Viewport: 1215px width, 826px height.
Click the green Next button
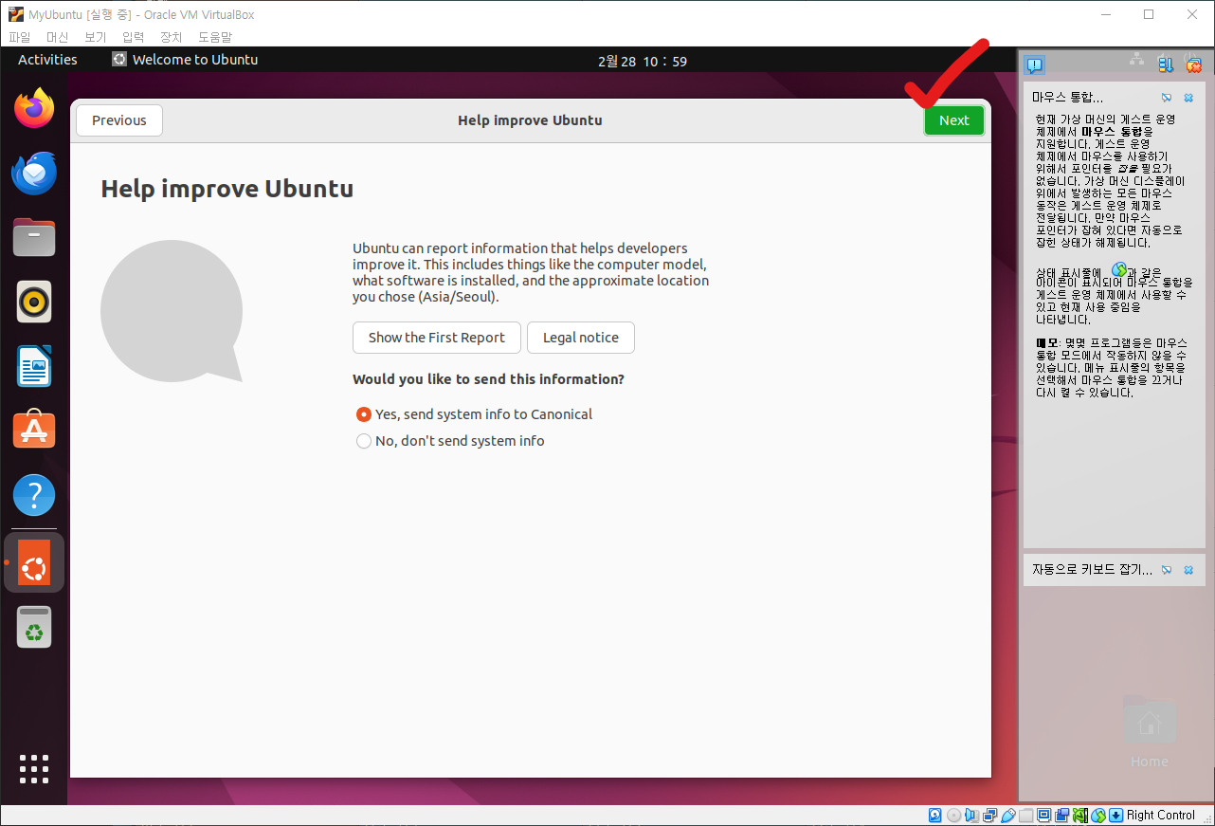[954, 120]
